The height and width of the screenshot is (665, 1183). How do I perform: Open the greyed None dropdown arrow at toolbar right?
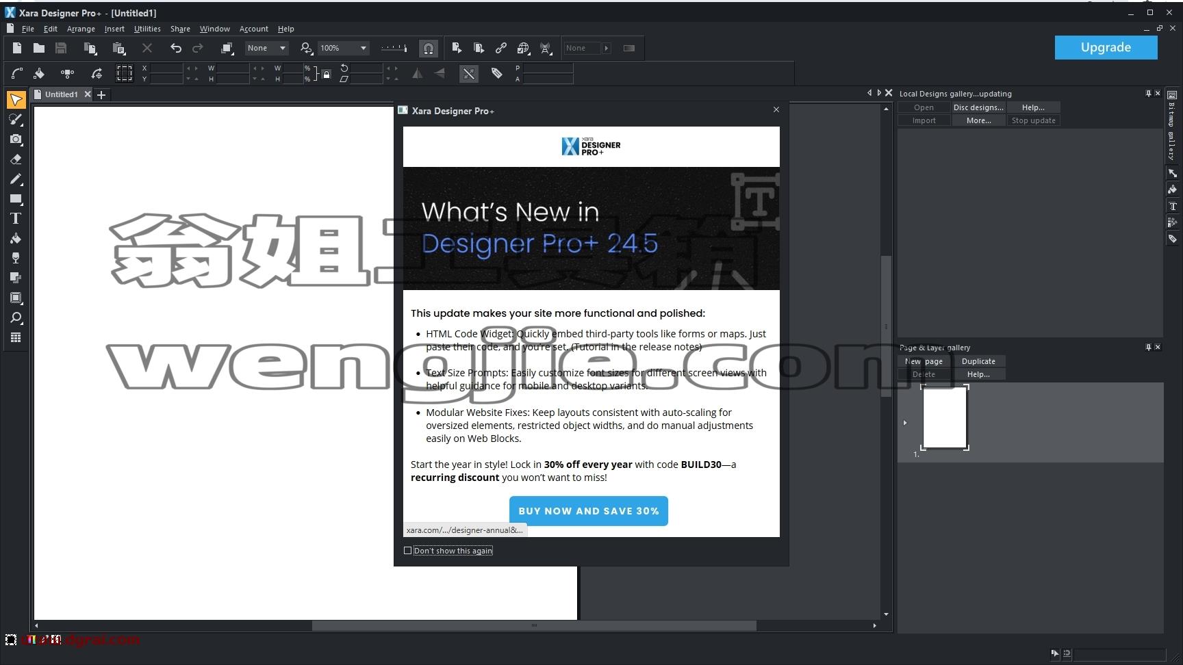pos(607,48)
